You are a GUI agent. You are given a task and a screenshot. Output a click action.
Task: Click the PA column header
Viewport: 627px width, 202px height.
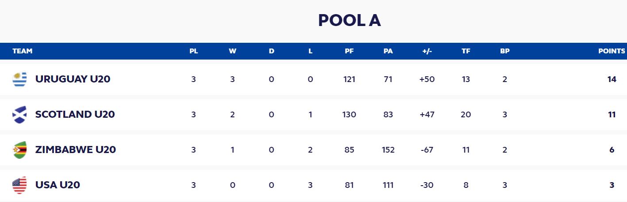tap(388, 51)
